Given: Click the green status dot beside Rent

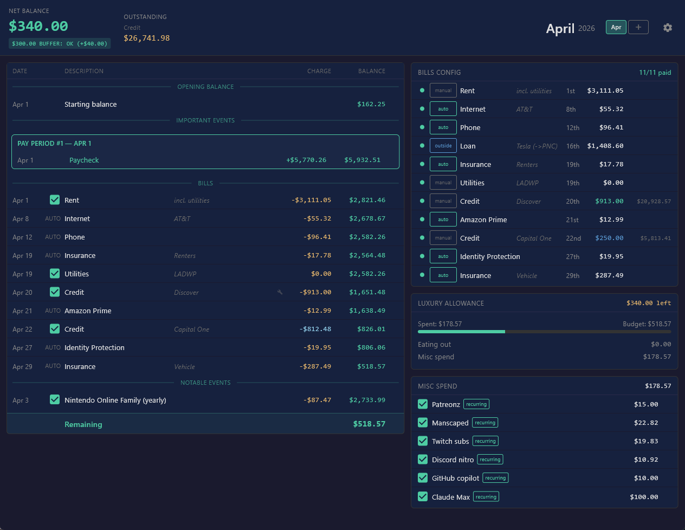Looking at the screenshot, I should [x=422, y=91].
